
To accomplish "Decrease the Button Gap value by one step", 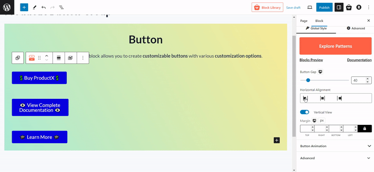I will [x=367, y=82].
